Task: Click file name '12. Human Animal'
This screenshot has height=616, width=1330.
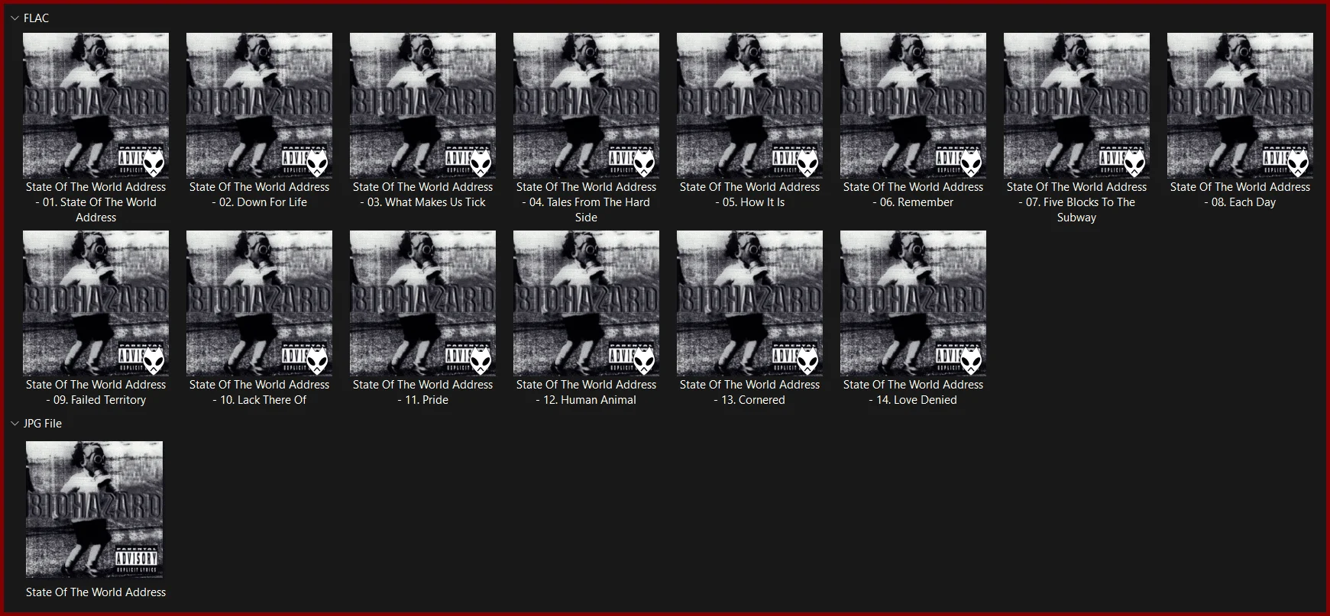Action: pos(586,392)
